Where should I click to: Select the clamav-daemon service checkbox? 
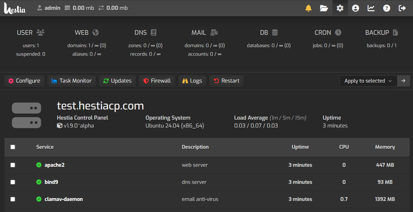click(x=13, y=199)
